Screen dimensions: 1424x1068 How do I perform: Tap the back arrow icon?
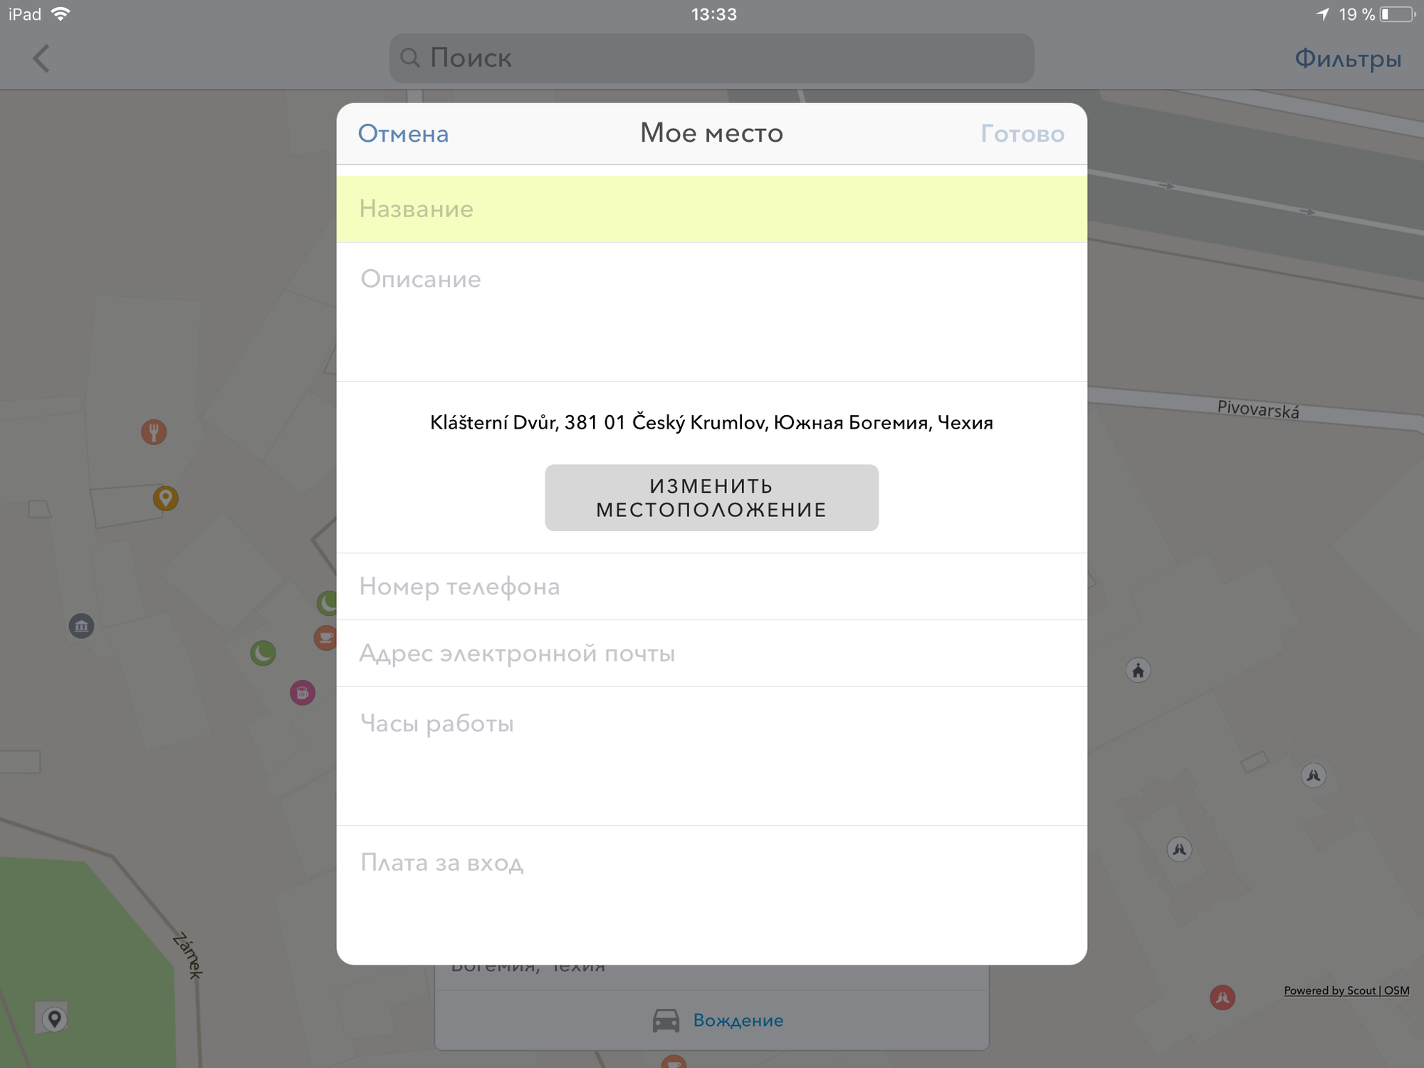[41, 58]
